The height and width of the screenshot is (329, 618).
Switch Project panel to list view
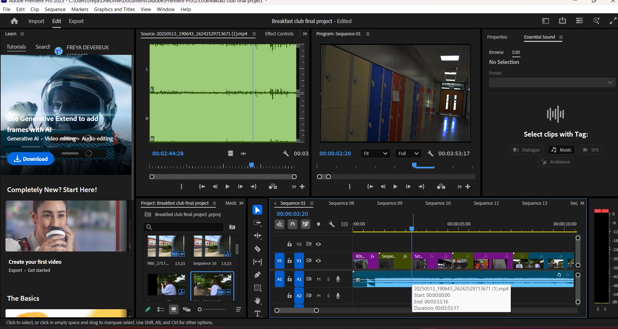pyautogui.click(x=160, y=310)
